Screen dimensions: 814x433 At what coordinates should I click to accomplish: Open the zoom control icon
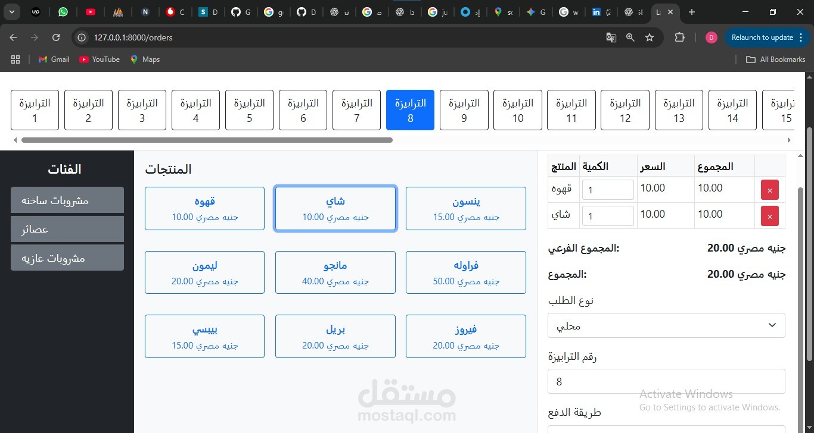point(630,37)
